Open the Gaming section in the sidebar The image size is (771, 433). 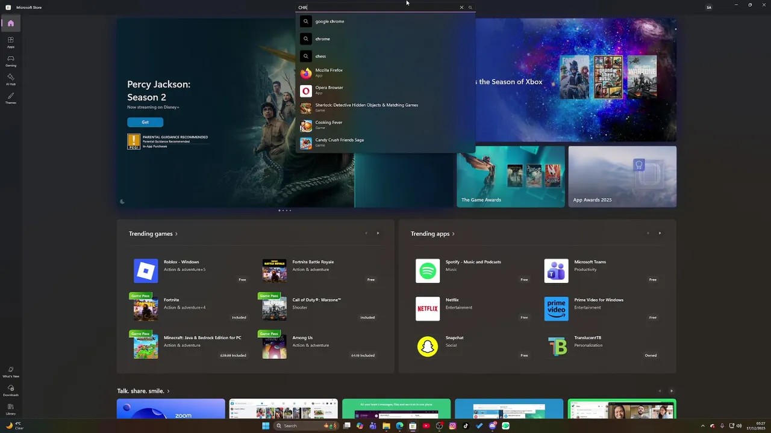10,61
